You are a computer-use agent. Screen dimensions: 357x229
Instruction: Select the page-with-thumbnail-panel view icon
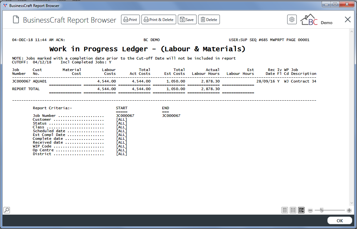[x=301, y=210]
